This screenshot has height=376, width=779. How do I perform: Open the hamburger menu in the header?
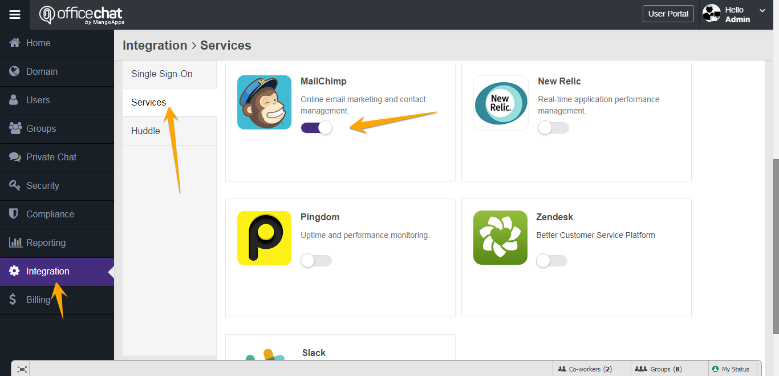(x=15, y=15)
